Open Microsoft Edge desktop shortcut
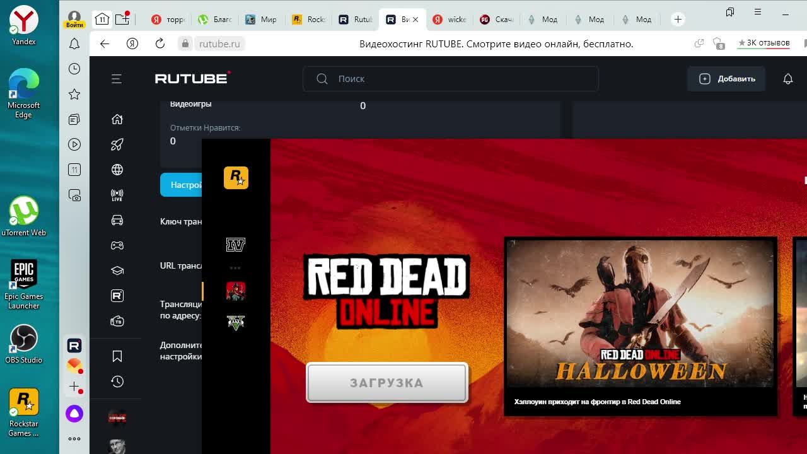Viewport: 807px width, 454px height. coord(24,93)
